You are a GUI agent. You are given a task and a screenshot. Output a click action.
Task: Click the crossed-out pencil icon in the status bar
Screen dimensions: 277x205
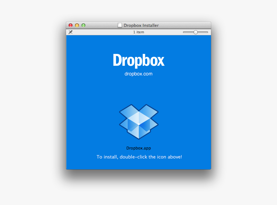click(71, 32)
